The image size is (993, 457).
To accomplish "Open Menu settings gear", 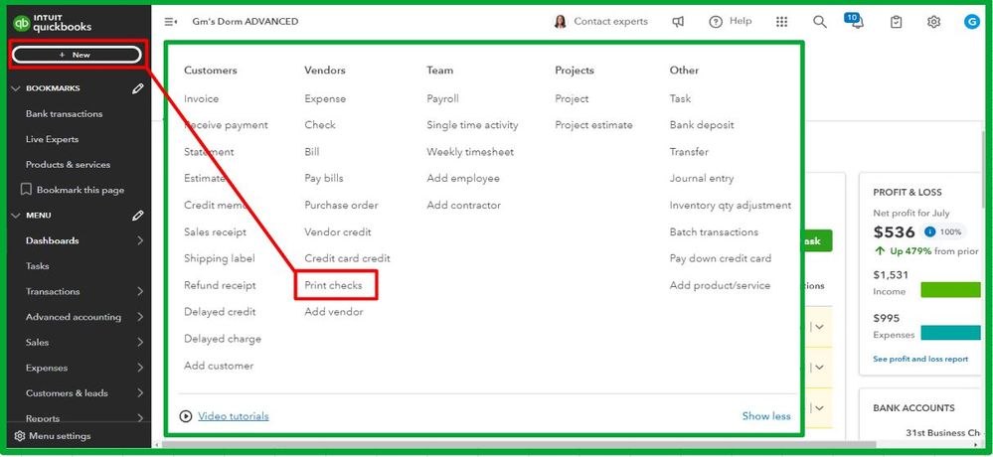I will coord(20,436).
